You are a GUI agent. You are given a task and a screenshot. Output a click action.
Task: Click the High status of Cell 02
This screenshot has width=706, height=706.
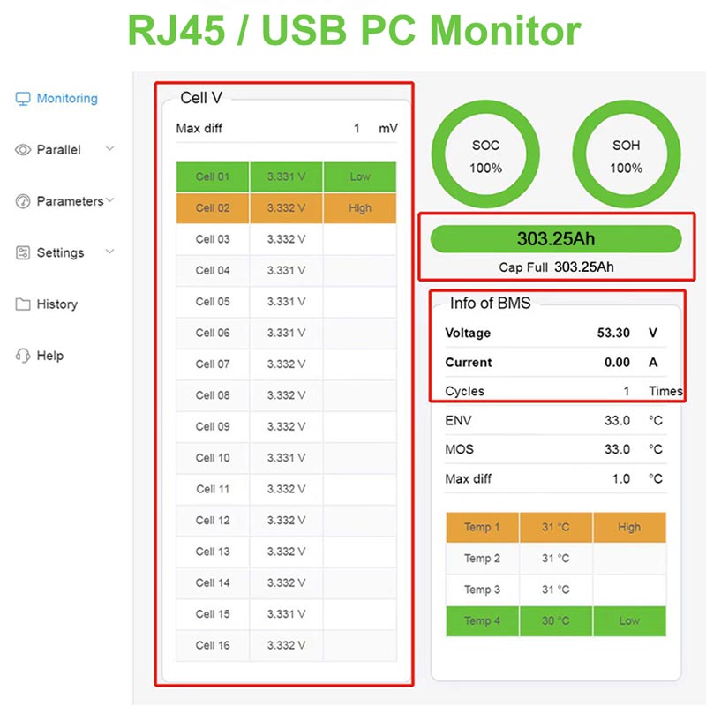coord(360,208)
